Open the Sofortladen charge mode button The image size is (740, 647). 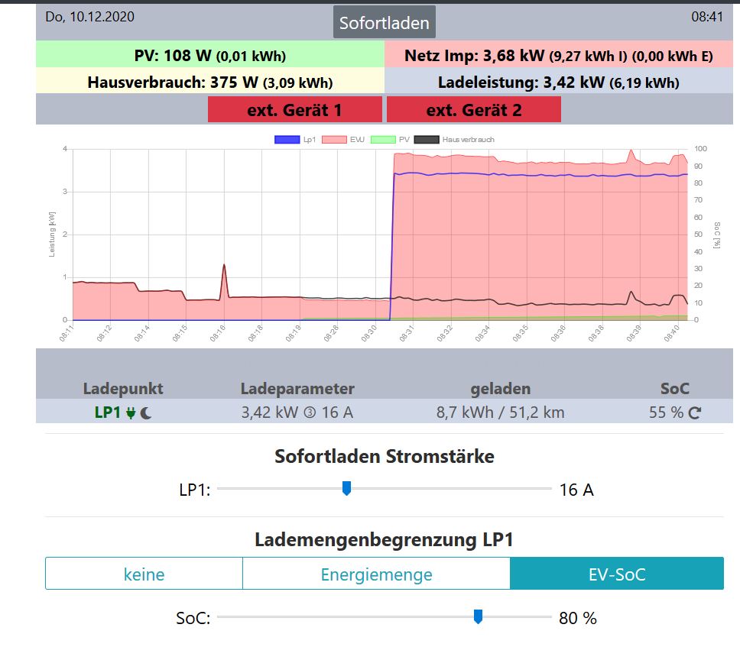[x=385, y=22]
